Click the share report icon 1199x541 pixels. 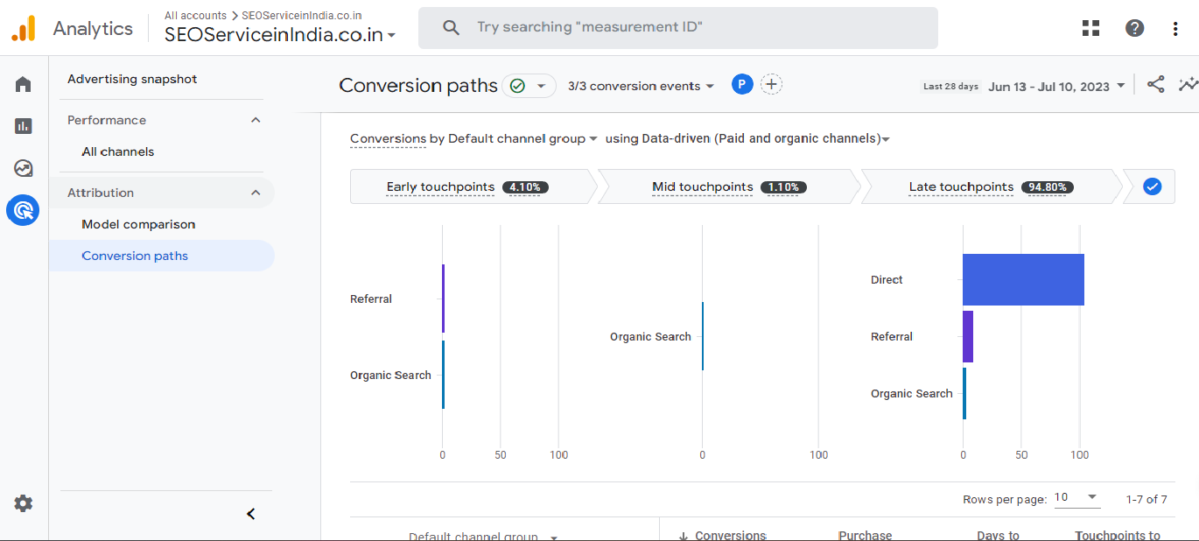pos(1155,85)
